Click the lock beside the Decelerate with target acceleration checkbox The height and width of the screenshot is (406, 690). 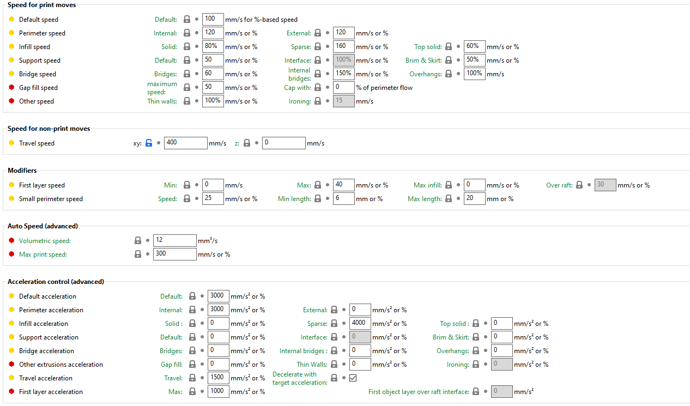point(334,378)
